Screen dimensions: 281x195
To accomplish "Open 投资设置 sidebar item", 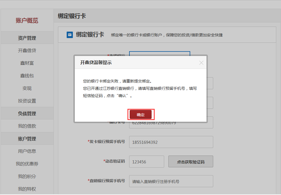I will tap(27, 101).
